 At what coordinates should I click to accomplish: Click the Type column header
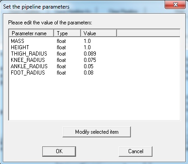coord(67,33)
